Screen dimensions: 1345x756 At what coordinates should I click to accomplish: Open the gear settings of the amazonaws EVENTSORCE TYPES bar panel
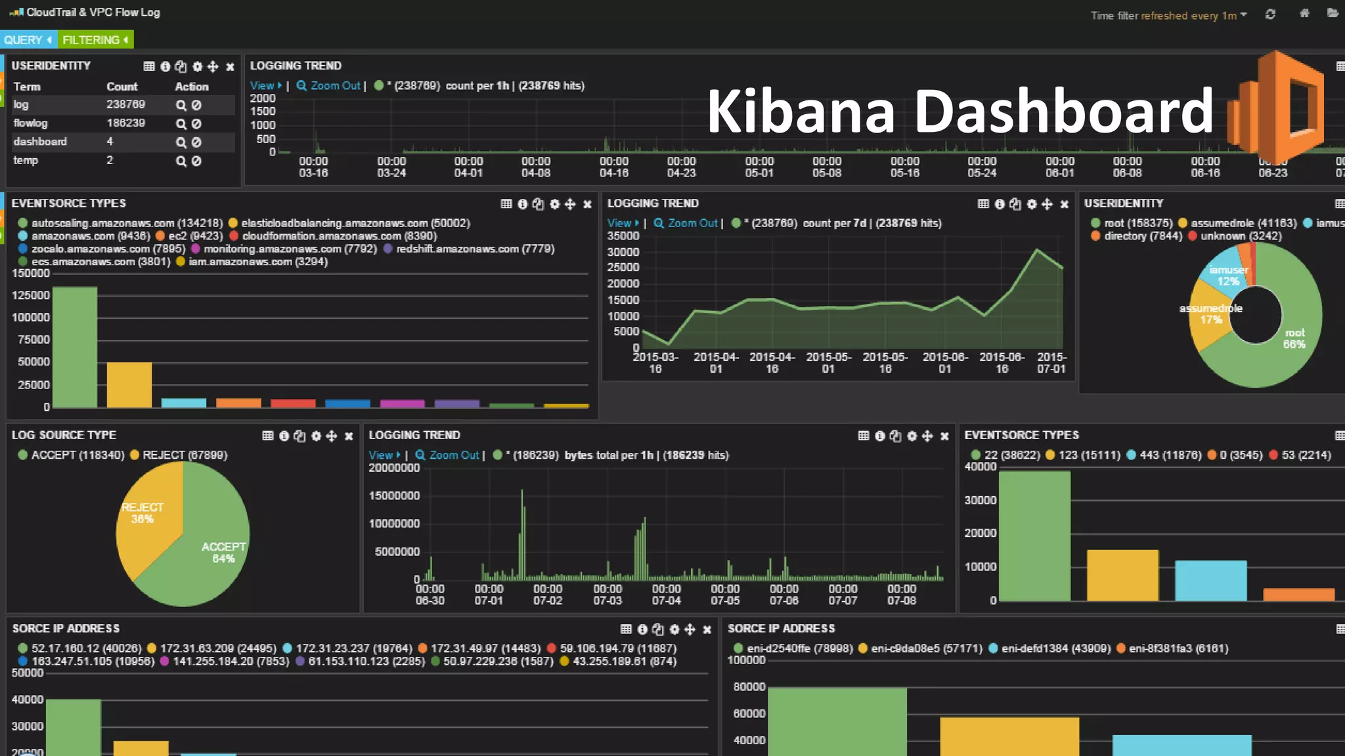pos(554,204)
